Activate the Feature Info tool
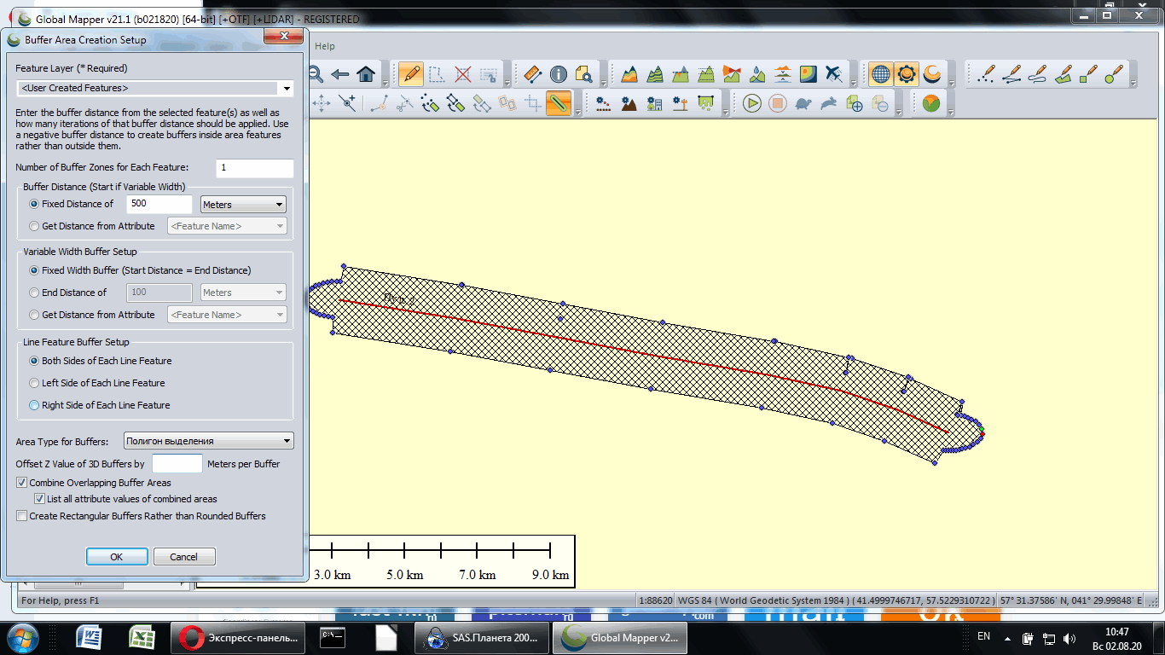1165x655 pixels. pos(559,74)
